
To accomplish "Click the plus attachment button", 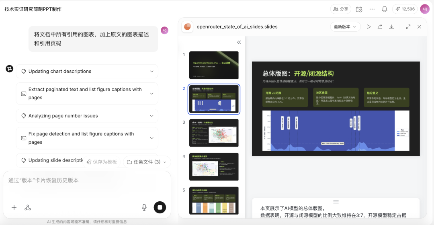I will pyautogui.click(x=14, y=208).
